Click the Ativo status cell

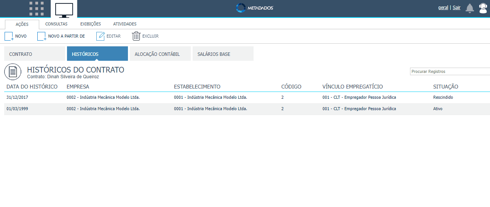pyautogui.click(x=438, y=109)
